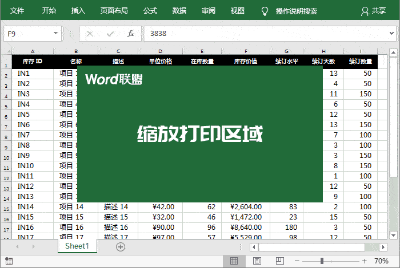Select the Sheet1 tab
The height and width of the screenshot is (268, 400).
(77, 246)
